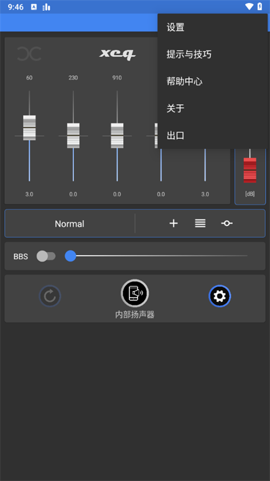Tap 出口 to exit the app
Screen dimensions: 270x481
(212, 135)
